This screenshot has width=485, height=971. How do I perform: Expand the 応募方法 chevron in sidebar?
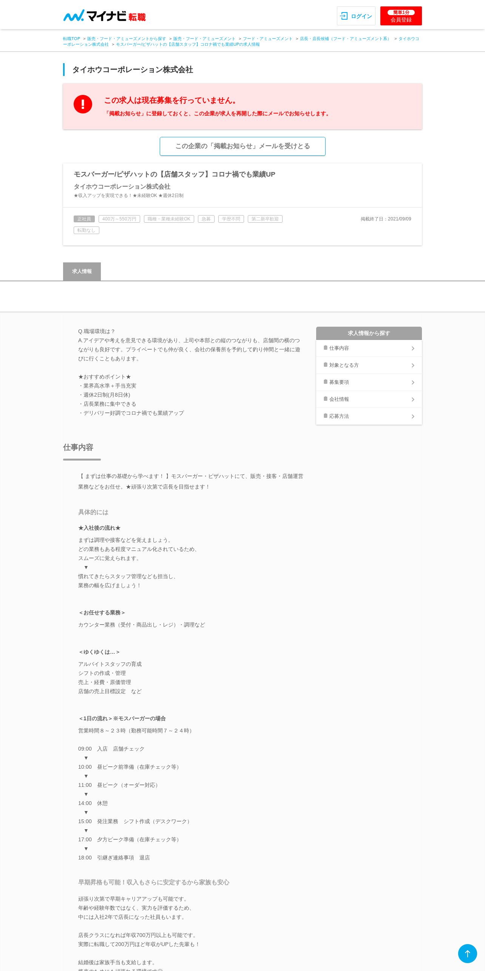pos(413,416)
